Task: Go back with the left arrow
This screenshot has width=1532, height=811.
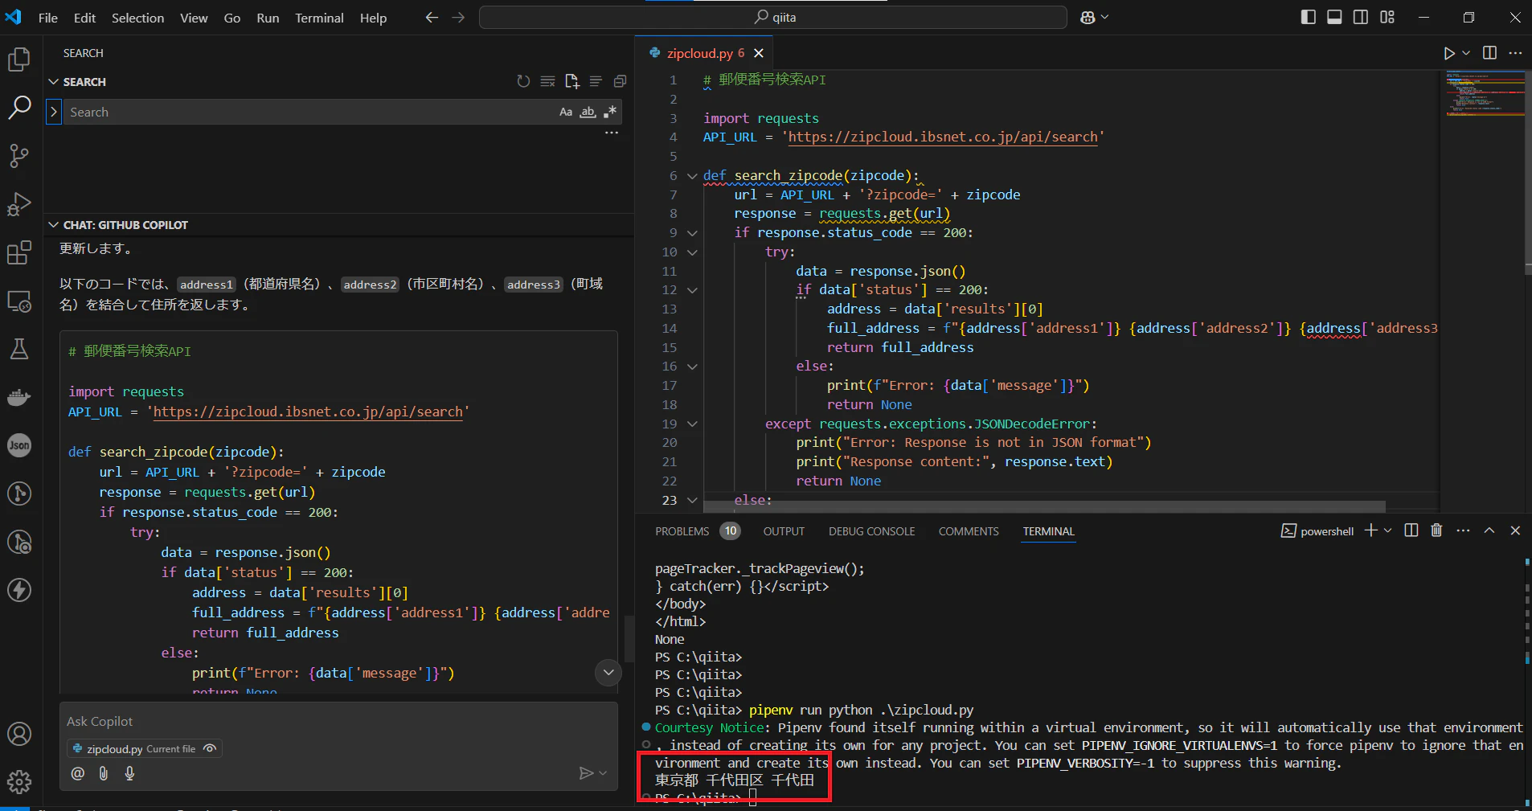Action: coord(432,18)
